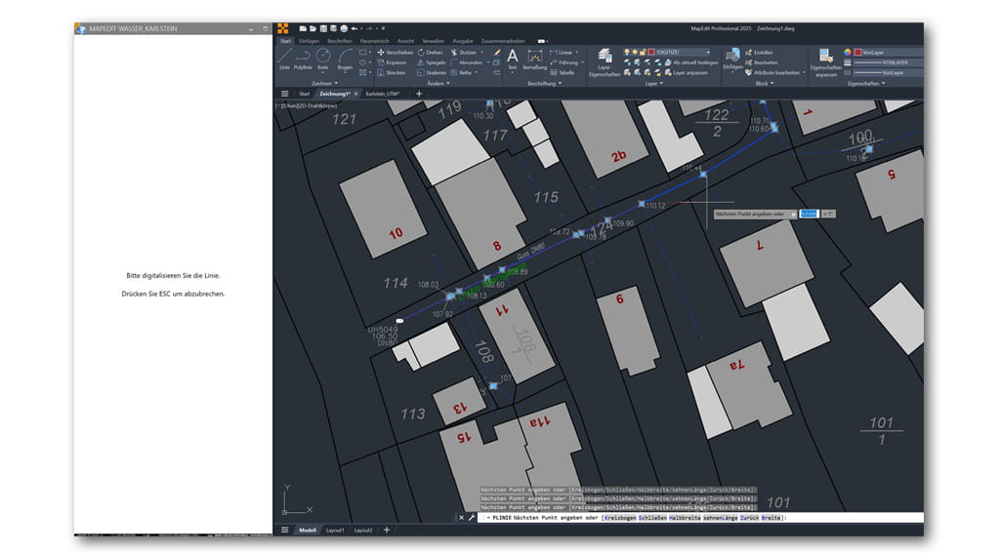
Task: Toggle the layer freeze sun icon
Action: click(635, 52)
